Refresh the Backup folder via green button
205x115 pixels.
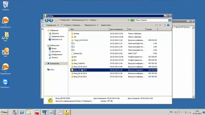click(x=132, y=20)
